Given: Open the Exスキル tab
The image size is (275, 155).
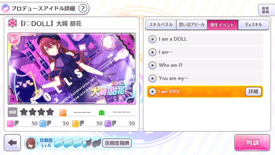Looking at the screenshot, I should [x=254, y=25].
